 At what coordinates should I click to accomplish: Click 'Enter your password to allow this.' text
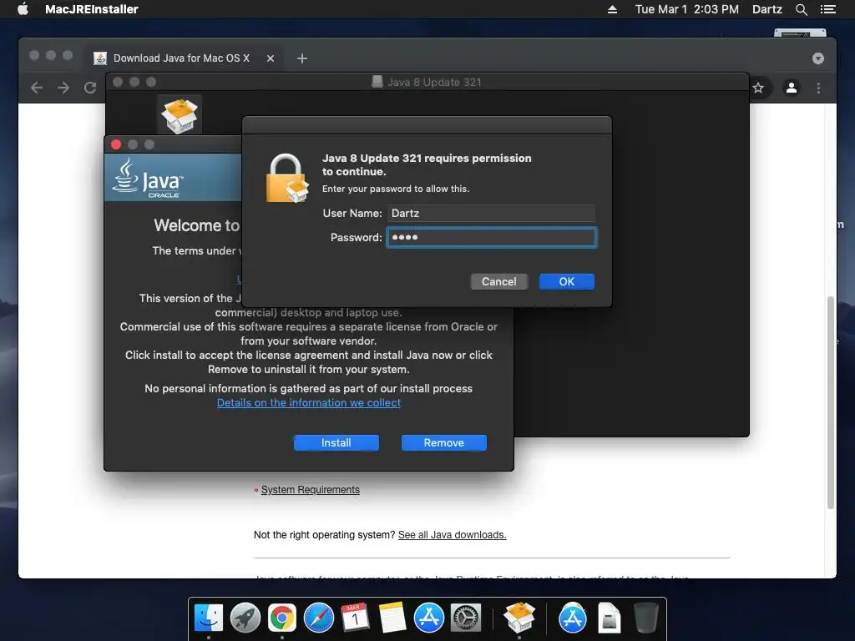tap(396, 189)
